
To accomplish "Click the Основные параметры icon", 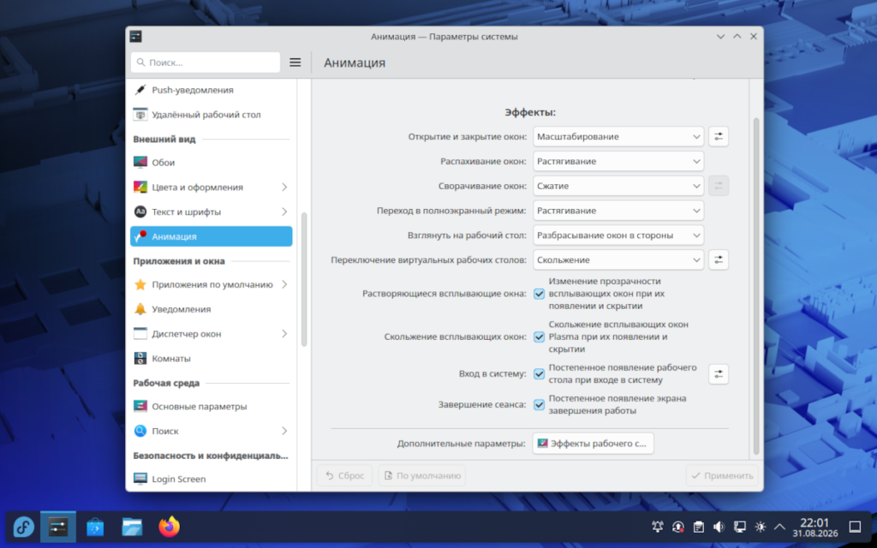I will [140, 406].
